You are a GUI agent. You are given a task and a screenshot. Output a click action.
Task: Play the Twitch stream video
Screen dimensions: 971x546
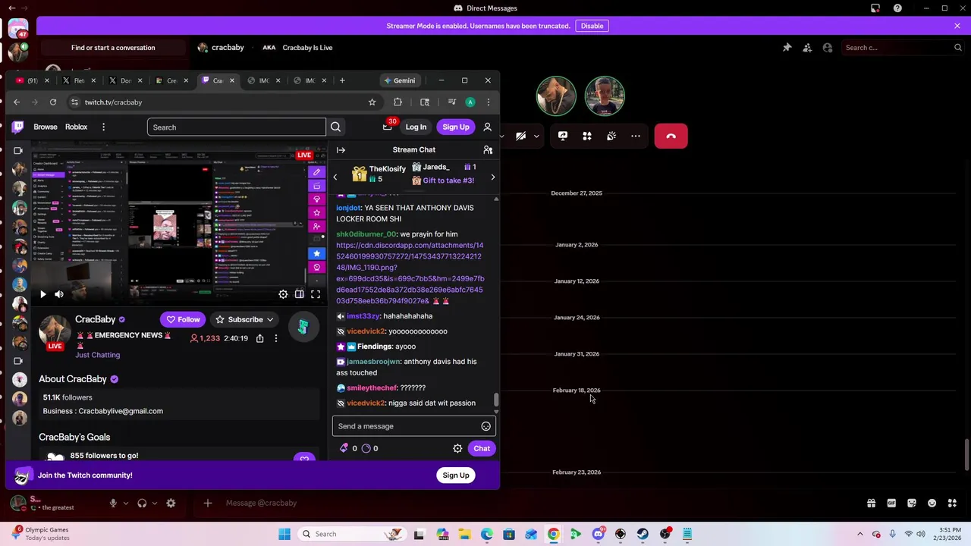pyautogui.click(x=42, y=294)
